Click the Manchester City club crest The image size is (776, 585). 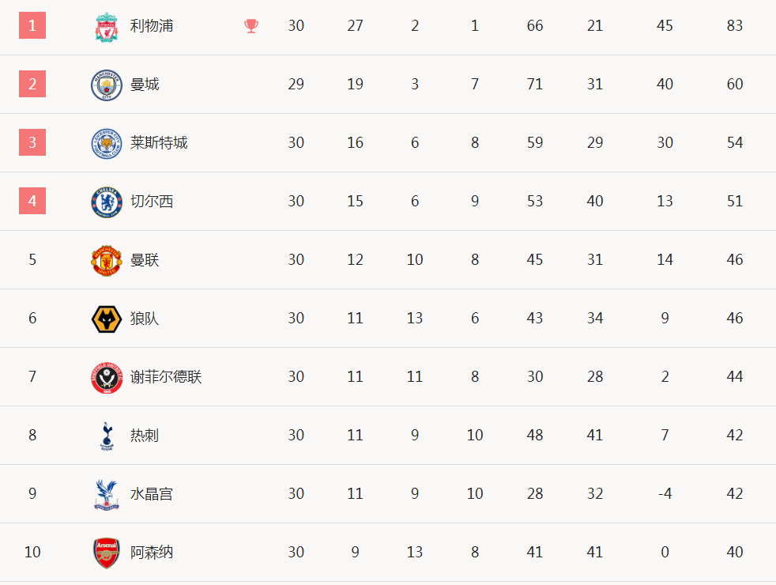point(107,85)
